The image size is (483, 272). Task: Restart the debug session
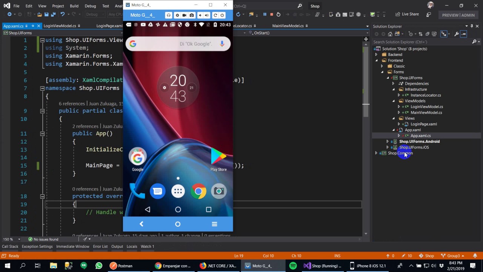tap(278, 14)
